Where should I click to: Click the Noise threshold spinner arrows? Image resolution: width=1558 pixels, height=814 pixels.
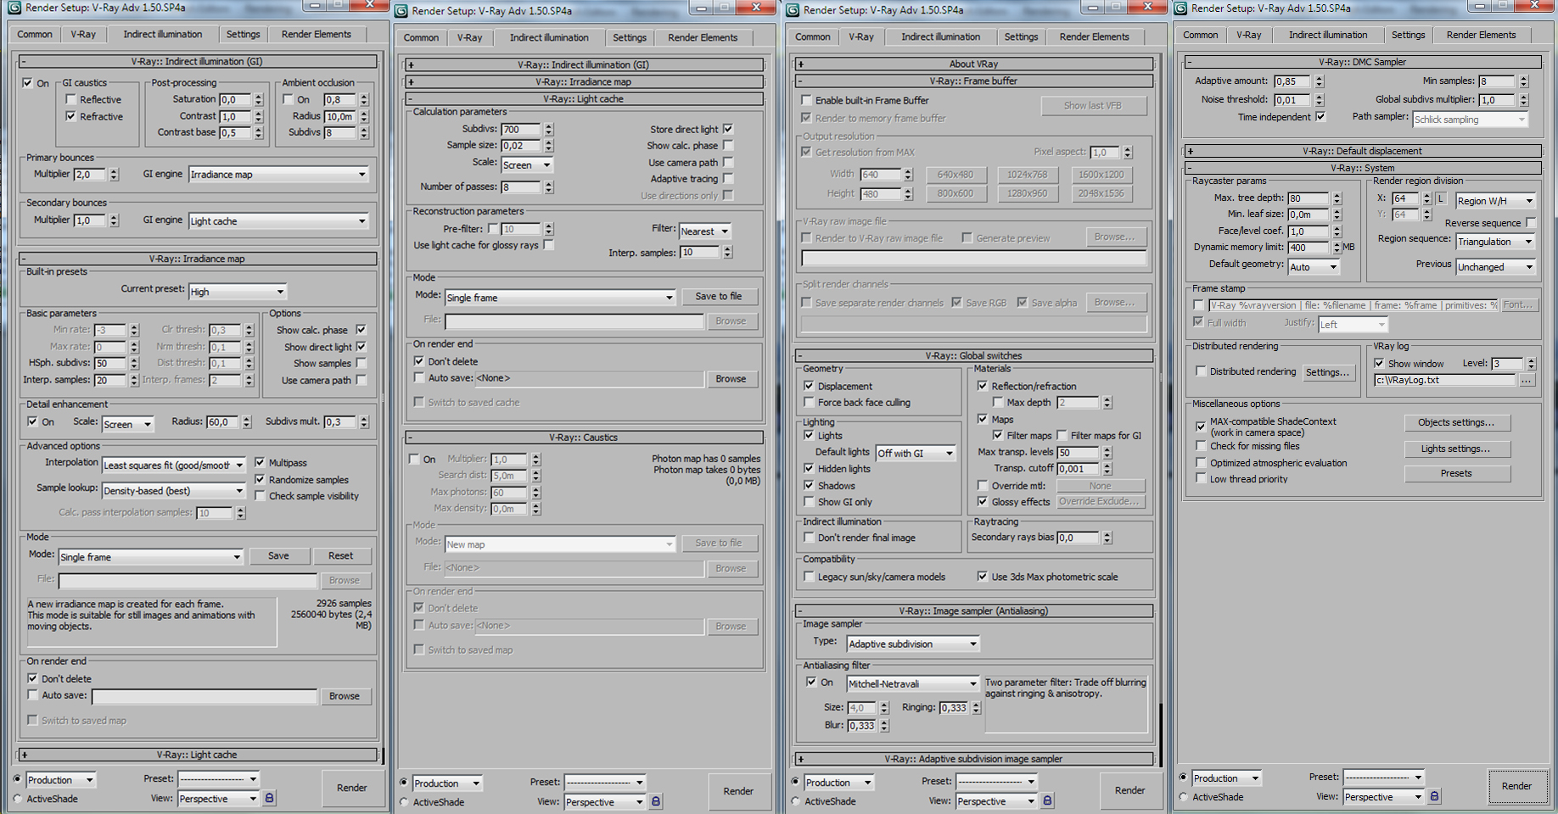click(x=1319, y=100)
